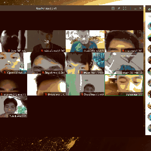Select video tile of participant 034

click(x=85, y=41)
